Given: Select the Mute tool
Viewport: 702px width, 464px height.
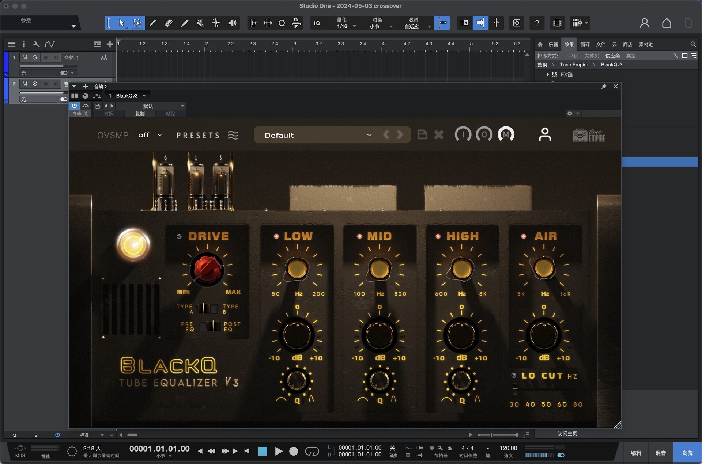Looking at the screenshot, I should point(200,23).
